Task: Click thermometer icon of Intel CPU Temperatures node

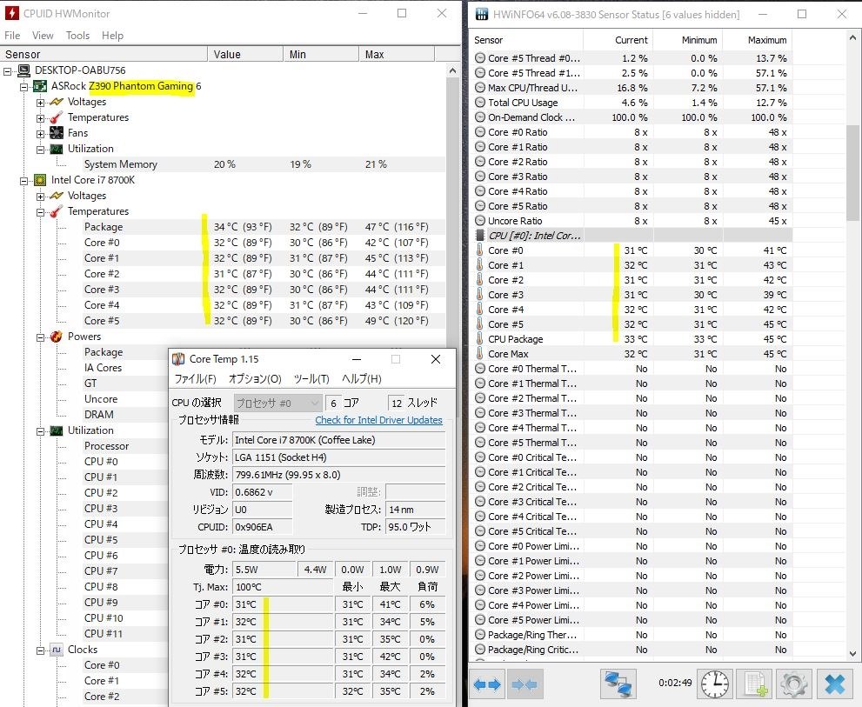Action: click(x=56, y=211)
